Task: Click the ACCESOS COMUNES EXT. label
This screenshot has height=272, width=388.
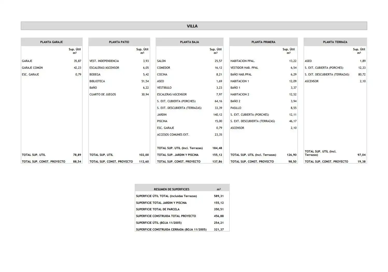Action: 173,135
